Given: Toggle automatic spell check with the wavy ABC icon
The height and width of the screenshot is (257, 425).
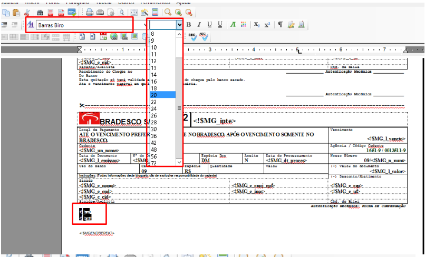Looking at the screenshot, I should pyautogui.click(x=204, y=37).
